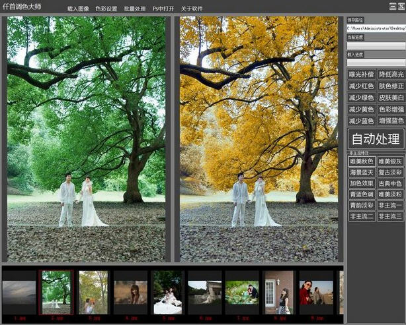Apply the 古典中色 effect
This screenshot has height=325, width=406.
coord(390,183)
